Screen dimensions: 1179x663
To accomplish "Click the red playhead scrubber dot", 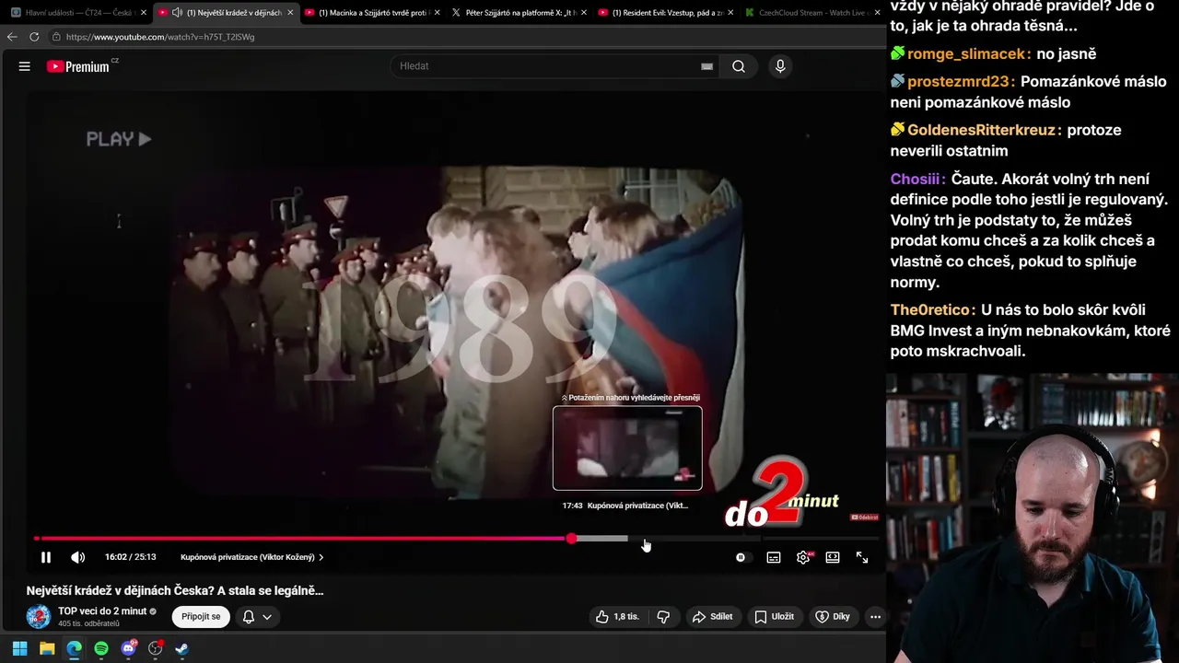I will click(572, 539).
